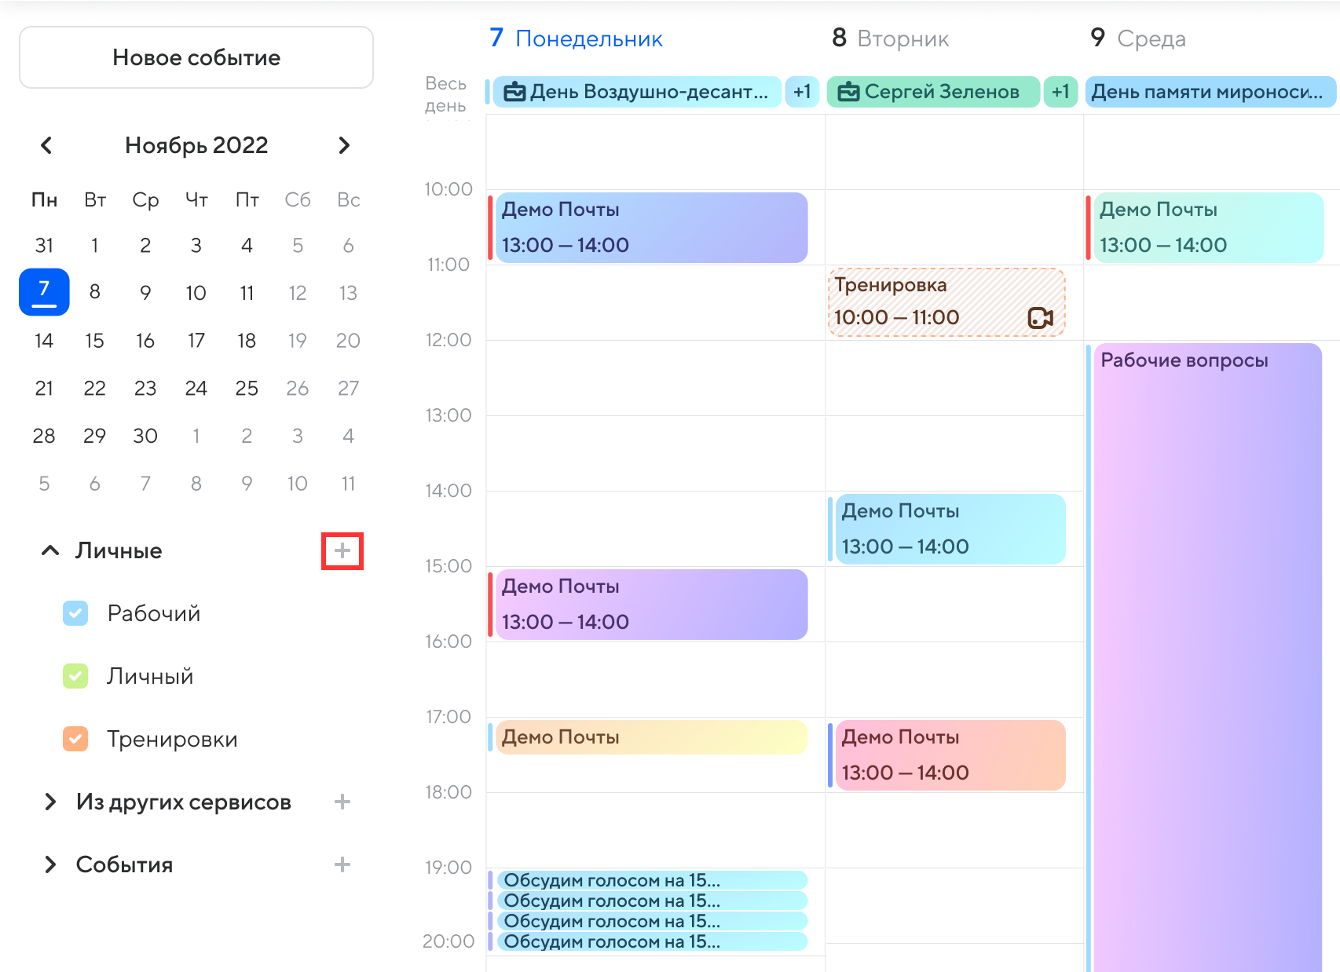The image size is (1340, 972).
Task: Open the 9 Среда day header
Action: click(x=1138, y=38)
